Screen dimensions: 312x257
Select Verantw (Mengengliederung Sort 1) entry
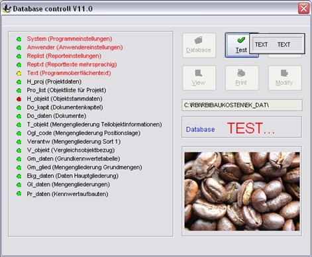[x=74, y=142]
